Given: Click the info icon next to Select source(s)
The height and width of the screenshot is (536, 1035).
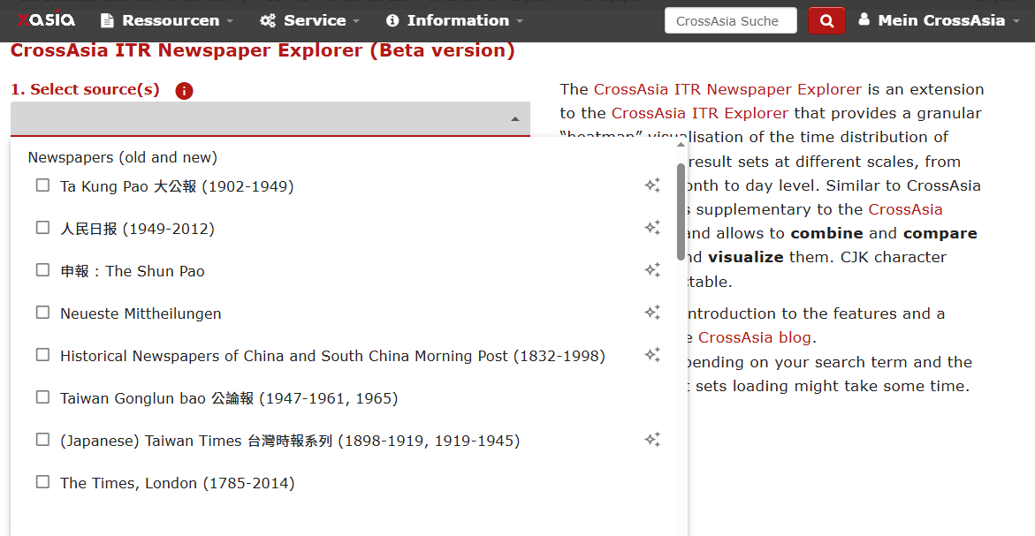Looking at the screenshot, I should point(184,91).
